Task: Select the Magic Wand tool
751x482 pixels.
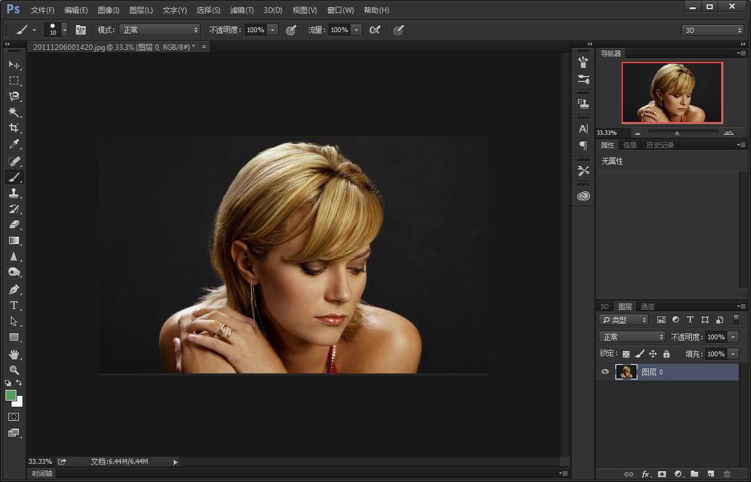Action: tap(13, 112)
